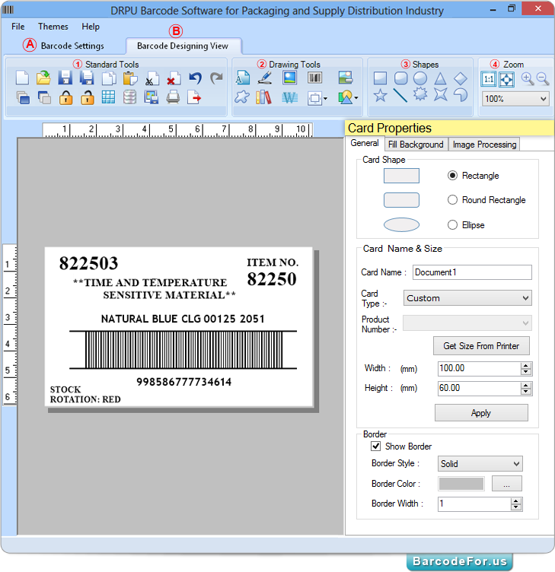This screenshot has width=555, height=572.
Task: Select Ellipse card shape radio
Action: [452, 224]
